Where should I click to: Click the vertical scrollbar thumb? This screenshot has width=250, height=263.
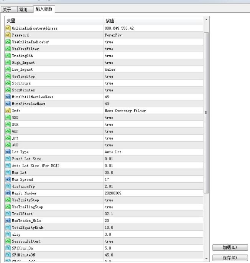point(206,113)
